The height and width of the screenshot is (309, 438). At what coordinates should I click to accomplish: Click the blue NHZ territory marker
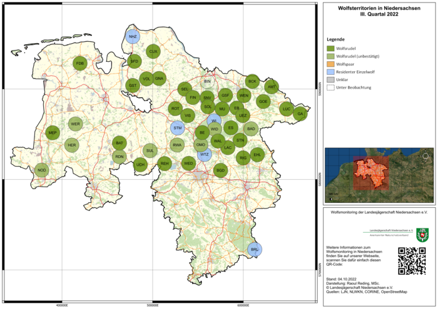coord(133,36)
